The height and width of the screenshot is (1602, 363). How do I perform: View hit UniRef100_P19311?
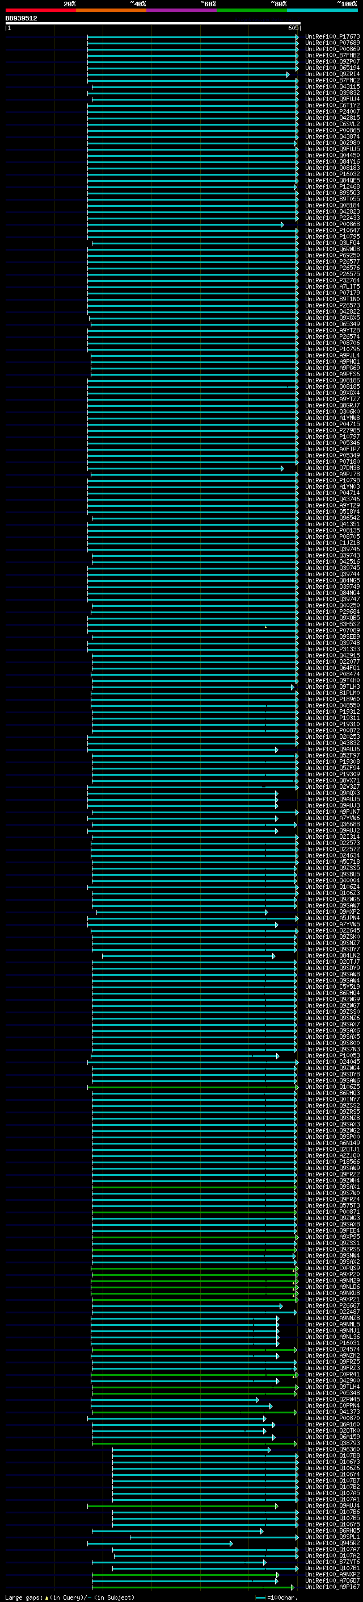click(332, 718)
